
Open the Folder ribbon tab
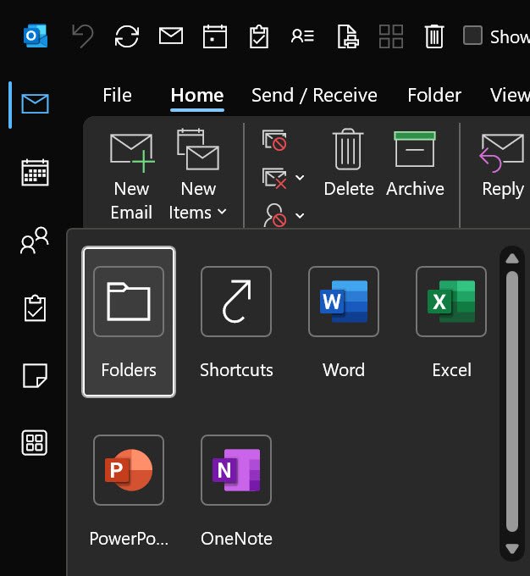[x=434, y=96]
